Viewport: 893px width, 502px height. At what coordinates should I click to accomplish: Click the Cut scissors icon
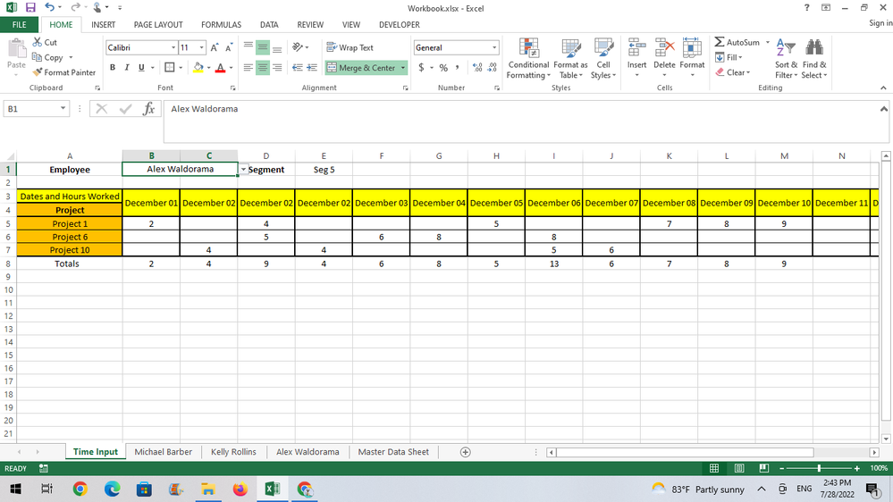click(x=37, y=42)
